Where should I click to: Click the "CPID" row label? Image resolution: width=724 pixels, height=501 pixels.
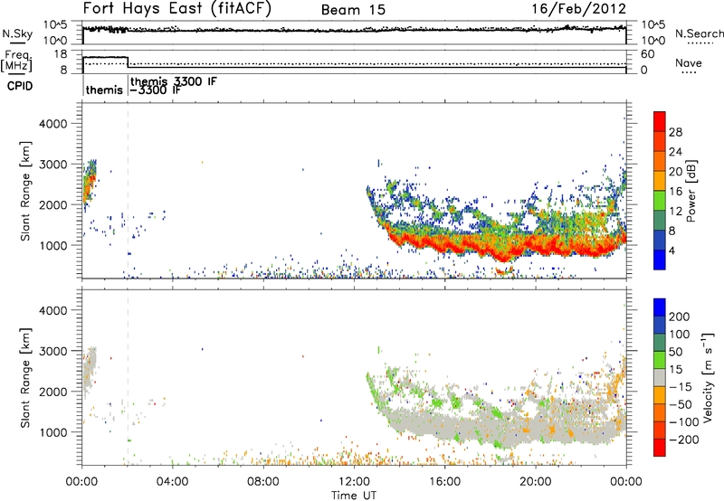[20, 86]
